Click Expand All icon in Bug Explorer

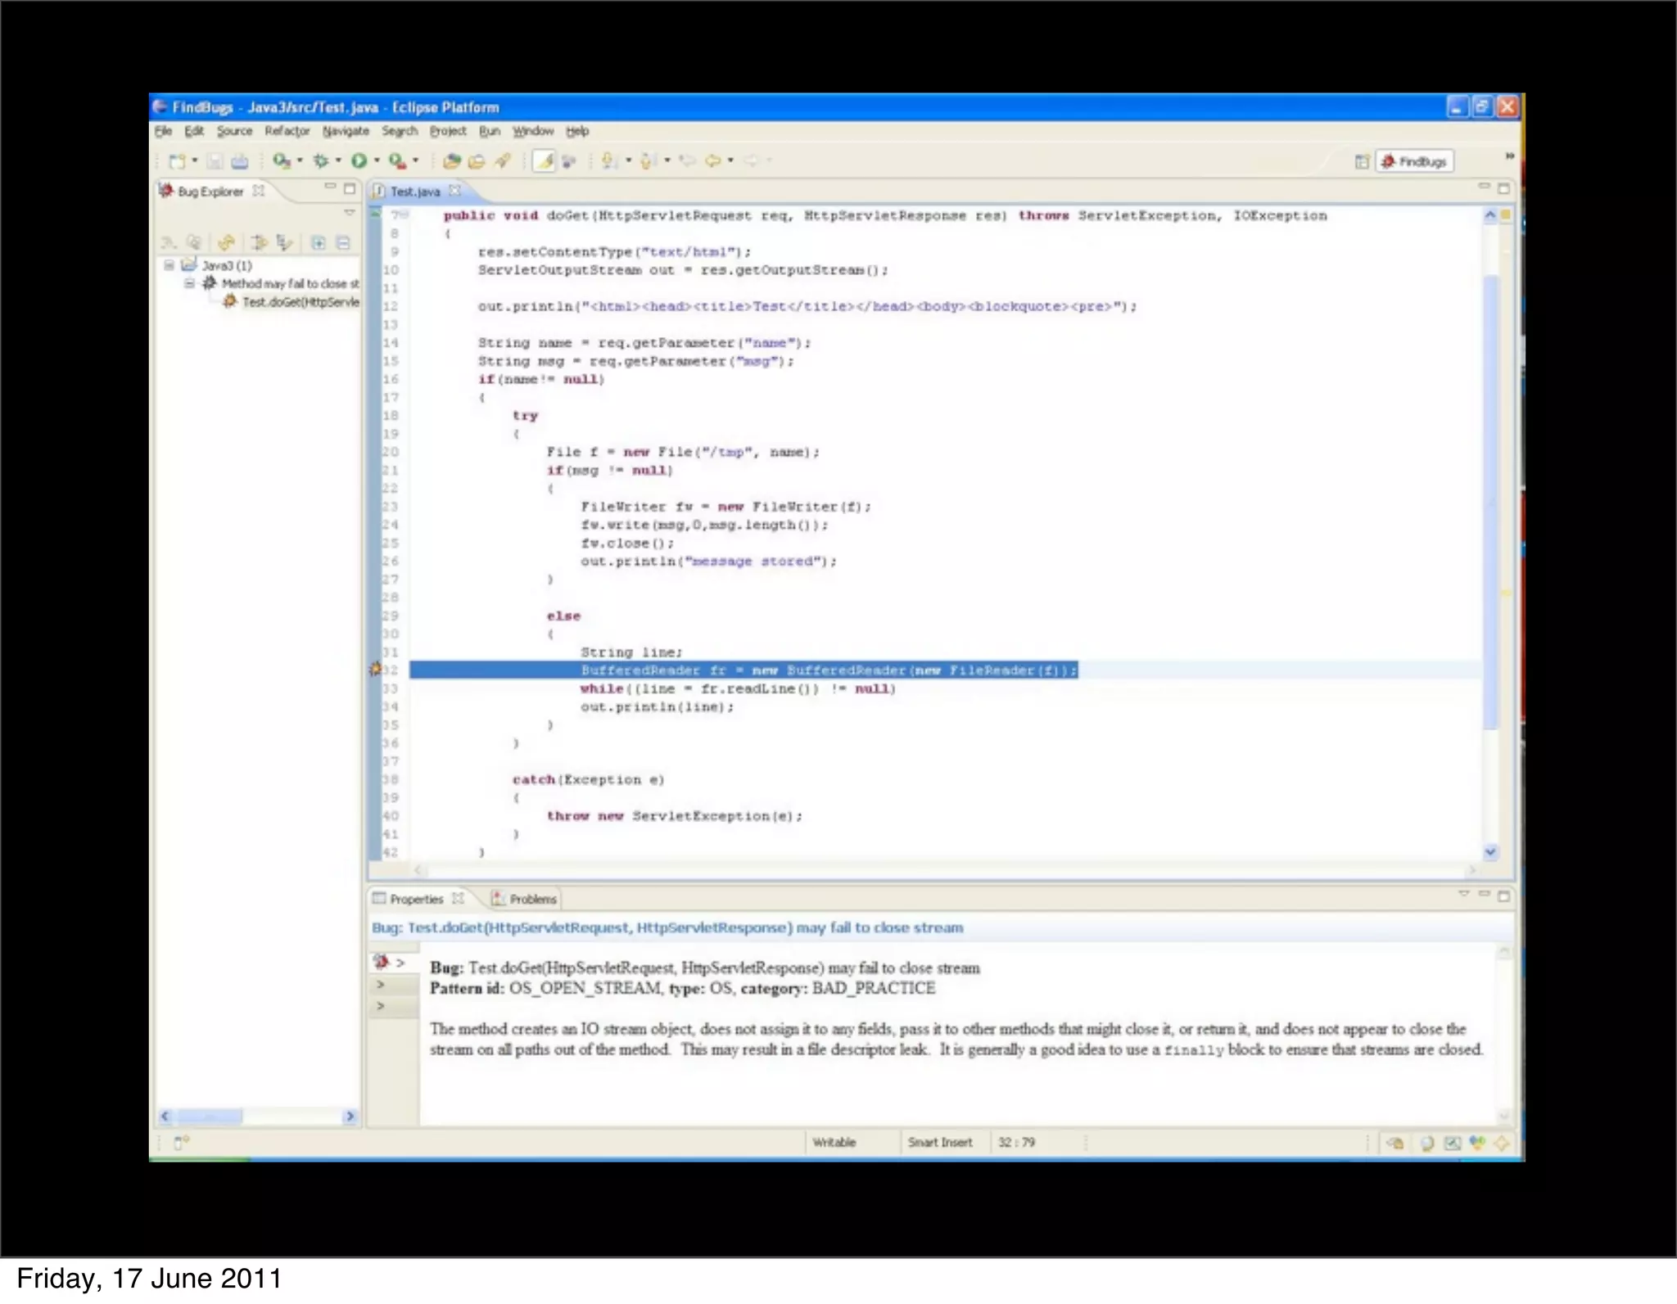coord(319,242)
